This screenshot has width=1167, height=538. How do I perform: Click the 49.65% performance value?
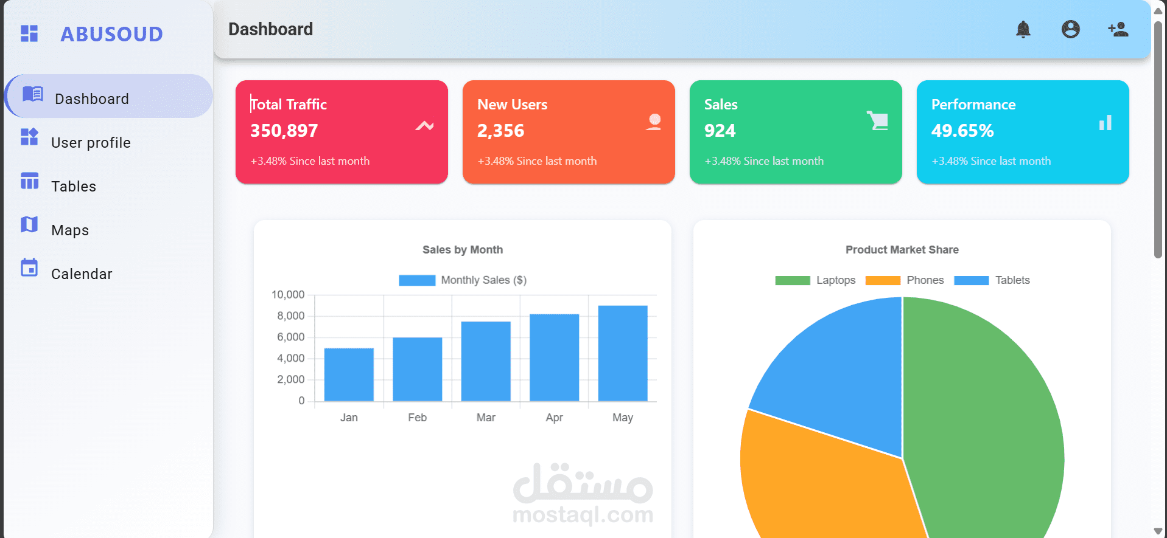(x=962, y=131)
